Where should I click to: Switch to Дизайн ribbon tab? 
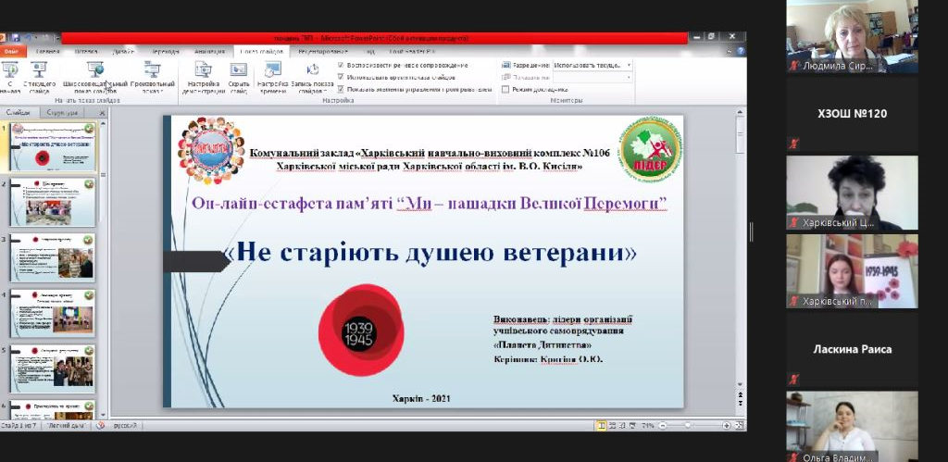click(x=123, y=52)
